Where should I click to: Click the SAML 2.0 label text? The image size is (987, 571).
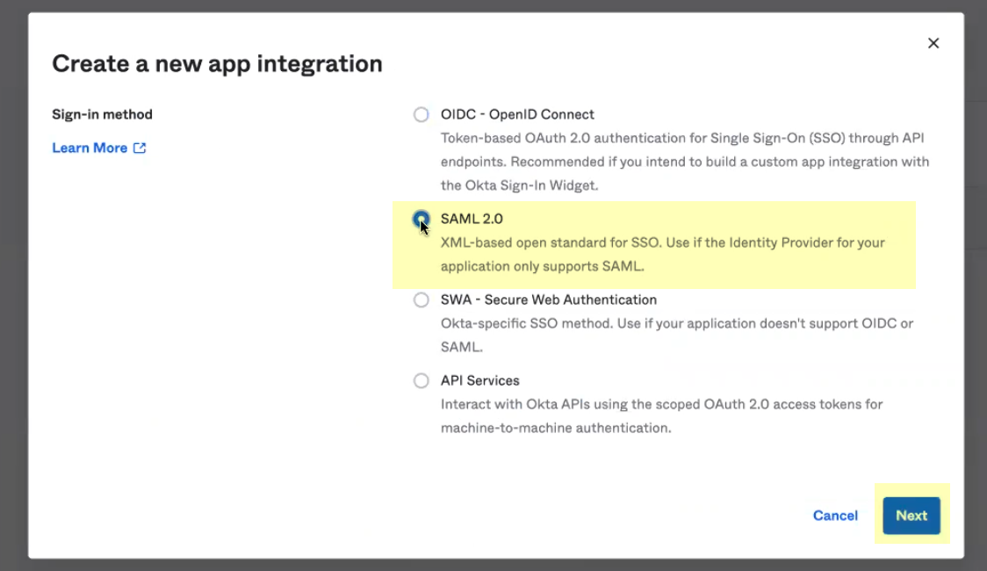[472, 219]
